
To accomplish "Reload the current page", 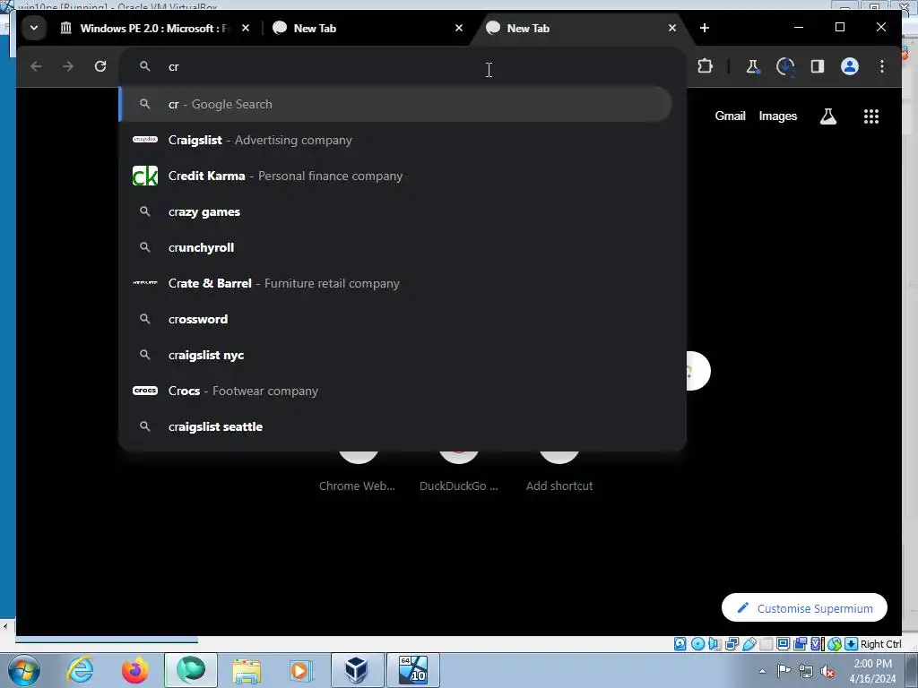I will pos(100,66).
